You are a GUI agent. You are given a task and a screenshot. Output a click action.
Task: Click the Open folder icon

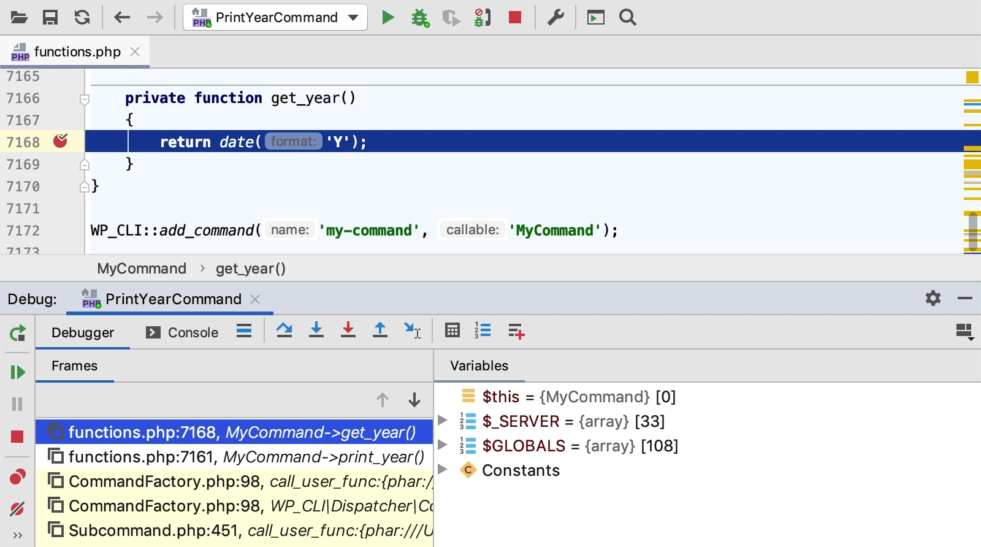point(19,17)
